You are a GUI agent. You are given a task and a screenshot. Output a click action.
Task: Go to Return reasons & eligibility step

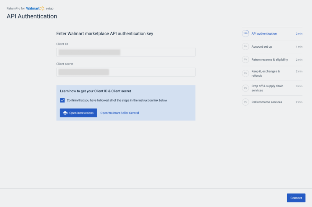269,59
